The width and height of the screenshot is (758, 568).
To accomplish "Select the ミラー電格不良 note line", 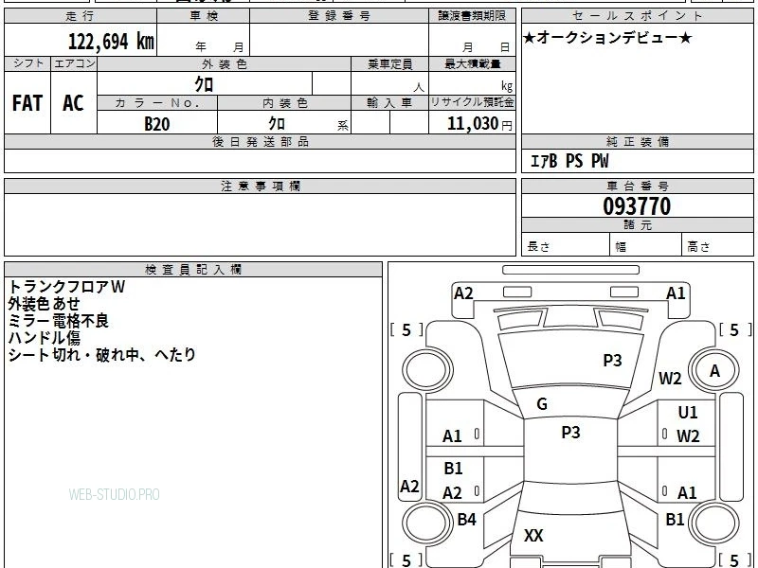I will click(x=59, y=321).
